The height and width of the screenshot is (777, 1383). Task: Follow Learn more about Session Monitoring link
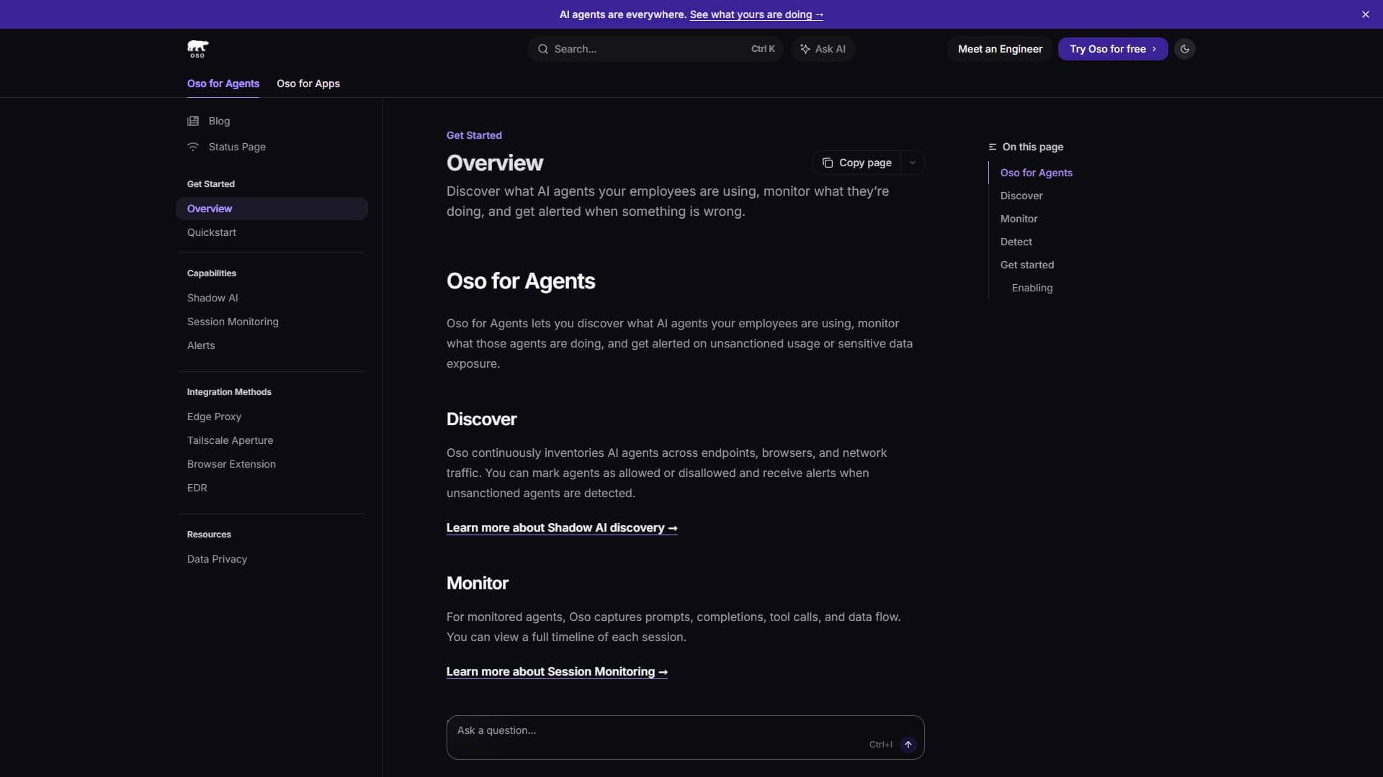tap(557, 672)
